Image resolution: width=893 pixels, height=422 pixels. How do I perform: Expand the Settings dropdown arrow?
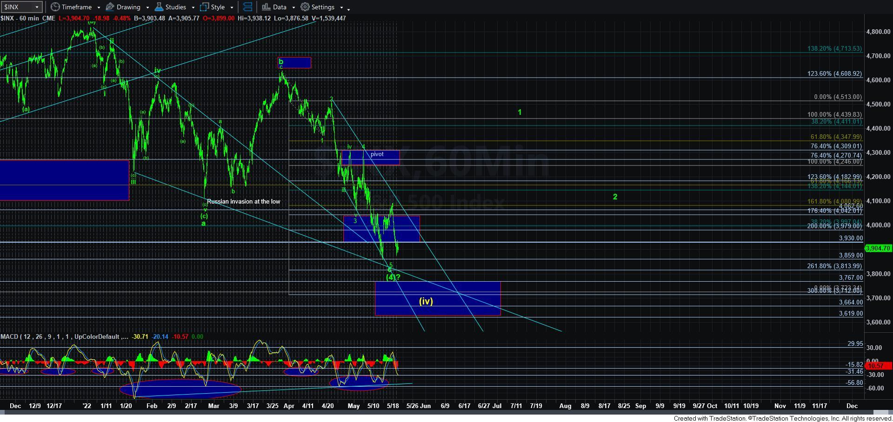click(341, 7)
